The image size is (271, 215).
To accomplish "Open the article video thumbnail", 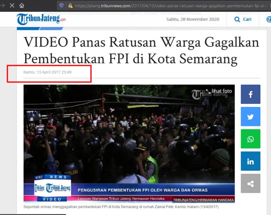I will (x=129, y=144).
